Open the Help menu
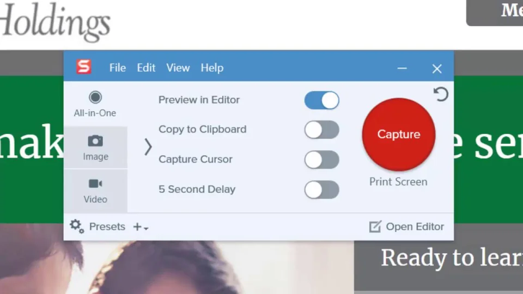Screen dimensions: 523x294 (x=212, y=68)
